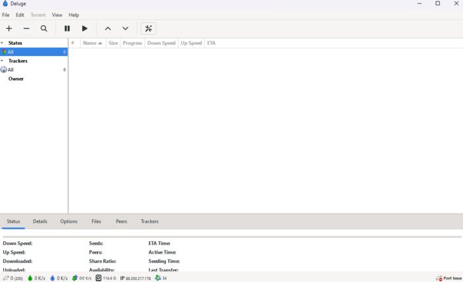Switch to the Peers tab
This screenshot has height=282, width=463.
[x=121, y=221]
